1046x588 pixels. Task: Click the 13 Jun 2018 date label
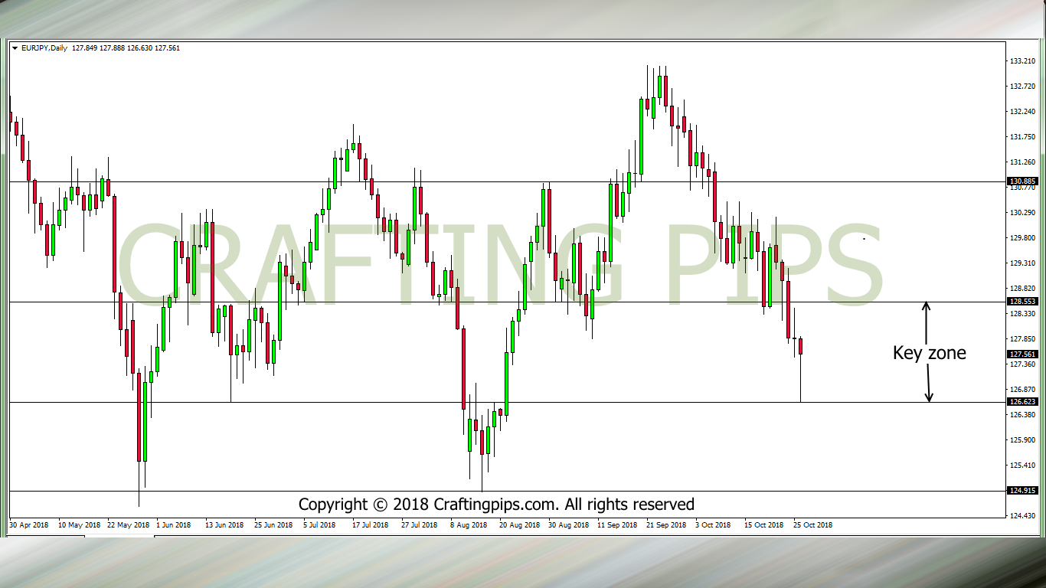[x=224, y=525]
